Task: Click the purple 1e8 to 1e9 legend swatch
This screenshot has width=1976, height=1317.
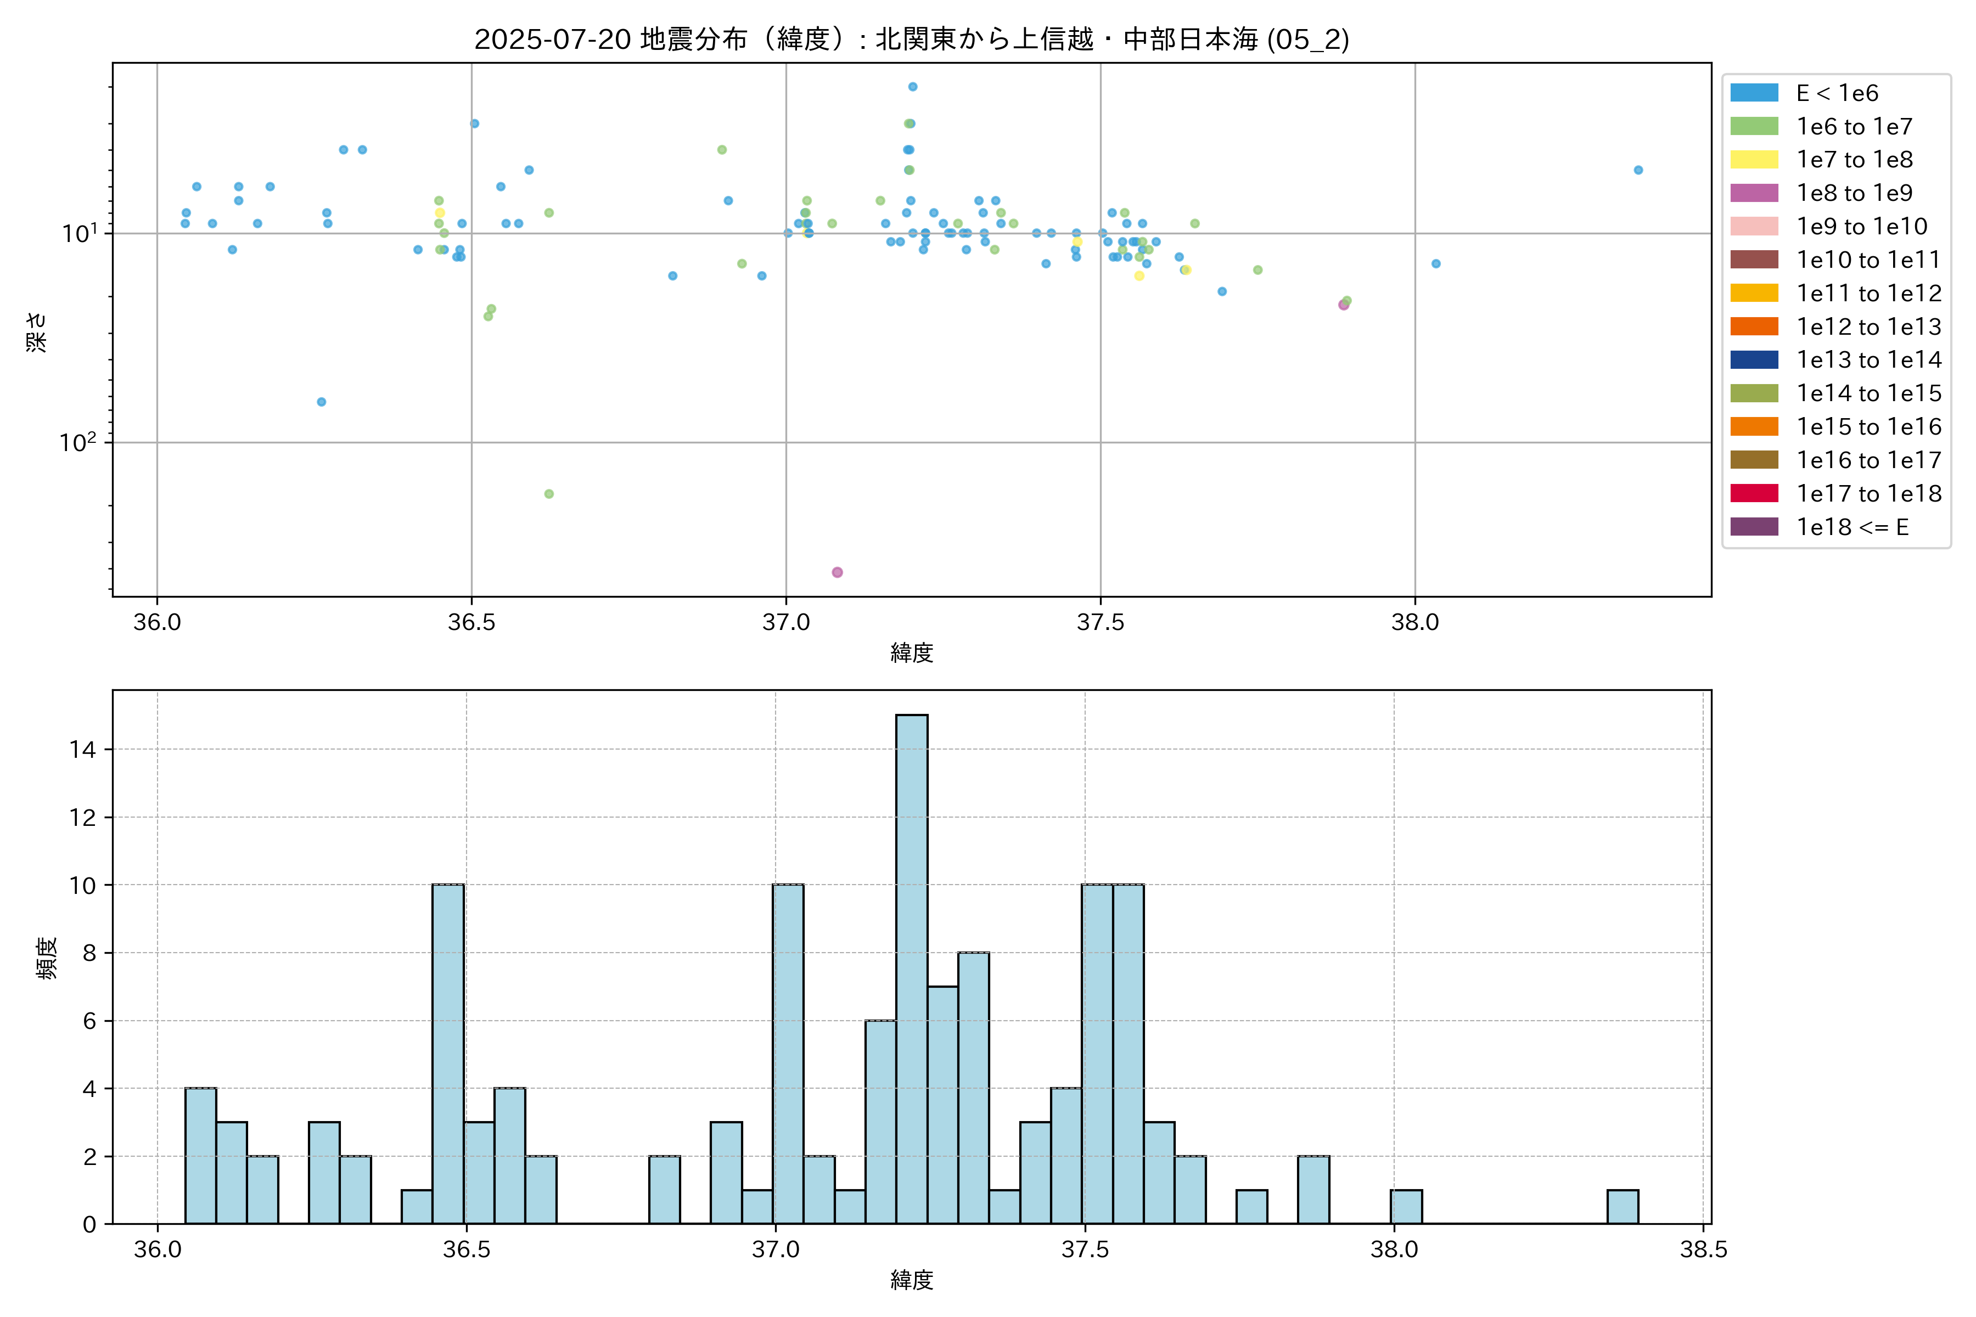Action: [1754, 193]
